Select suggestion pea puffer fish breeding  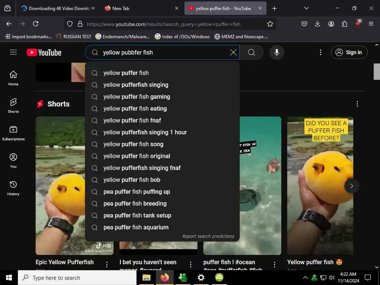pyautogui.click(x=163, y=204)
